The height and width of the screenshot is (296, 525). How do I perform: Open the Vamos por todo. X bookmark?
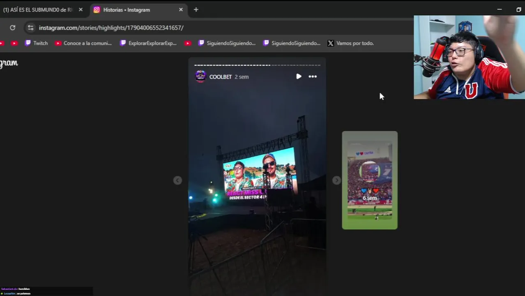tap(351, 43)
